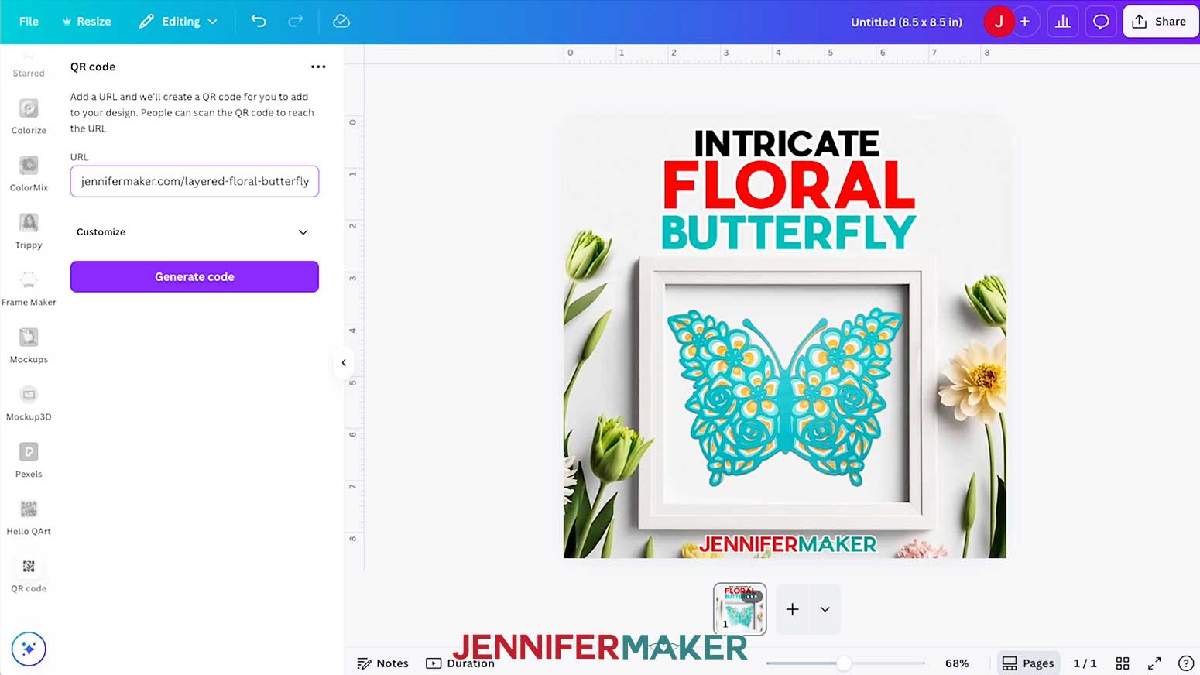The image size is (1200, 675).
Task: Collapse the side panel arrow
Action: click(x=344, y=362)
